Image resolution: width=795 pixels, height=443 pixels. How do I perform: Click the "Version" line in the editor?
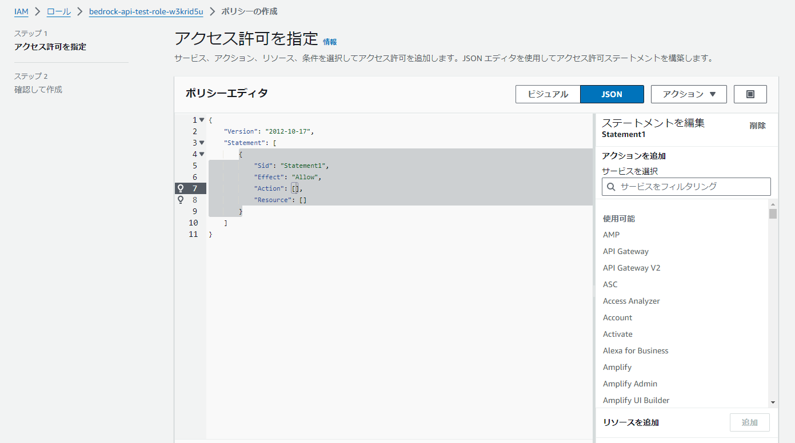point(269,131)
